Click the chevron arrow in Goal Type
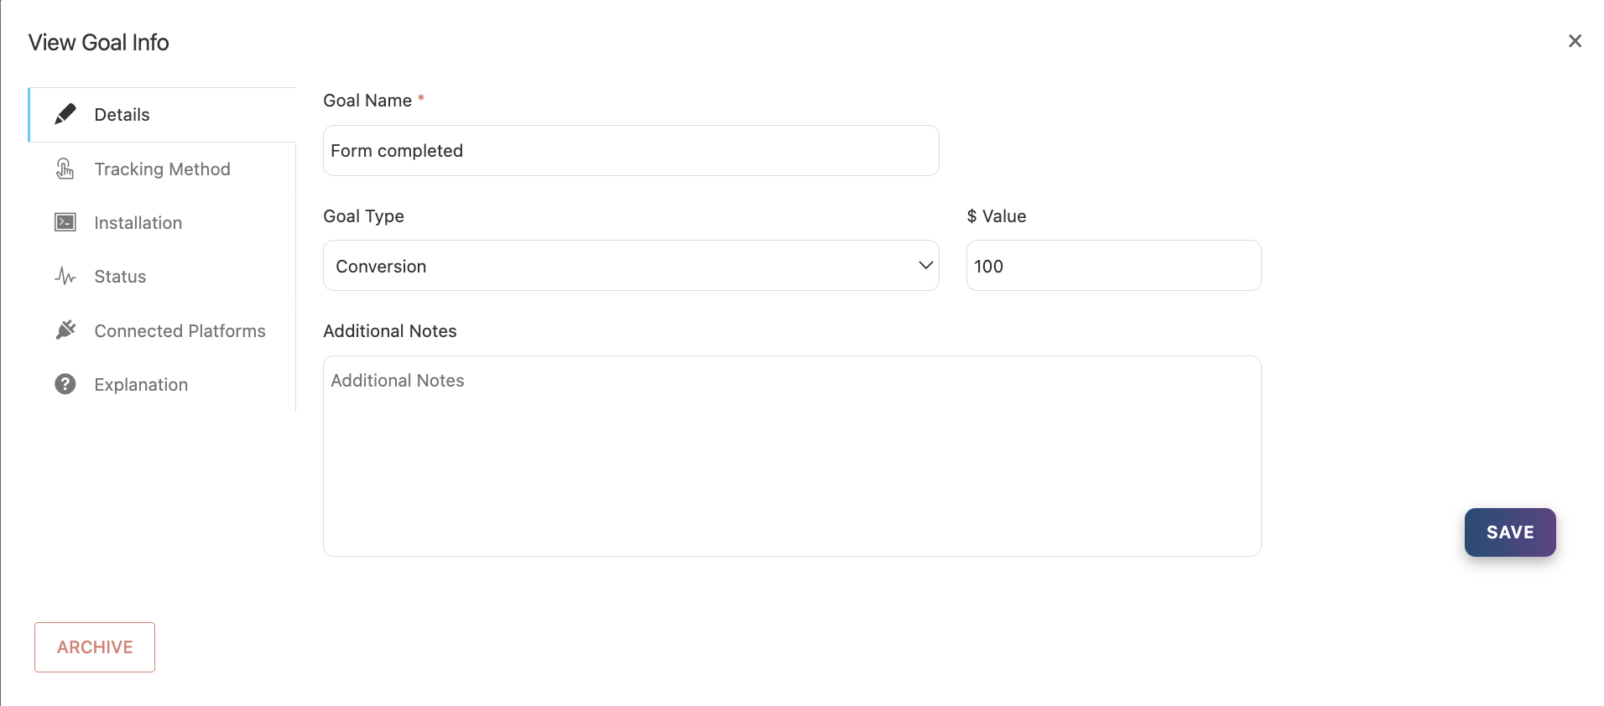Screen dimensions: 1604x706 click(x=925, y=266)
